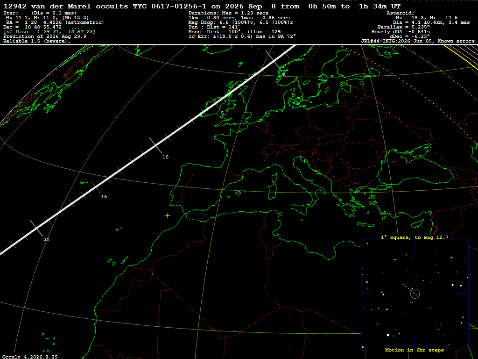Click minute marker 10 on the shadow path
Screen dimensions: 478x359
click(x=165, y=157)
